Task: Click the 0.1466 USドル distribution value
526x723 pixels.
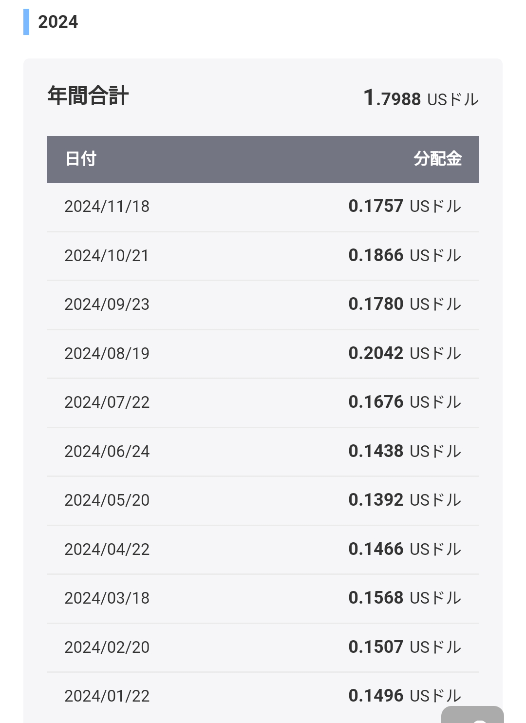Action: pos(405,549)
